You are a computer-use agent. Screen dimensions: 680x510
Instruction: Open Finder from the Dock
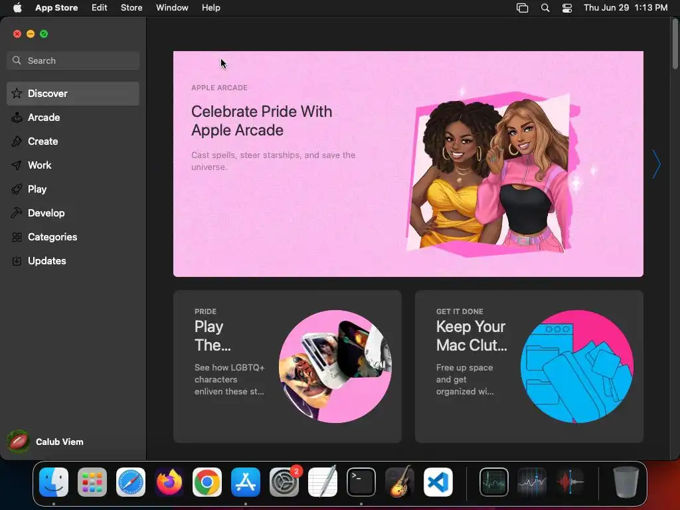pos(54,482)
